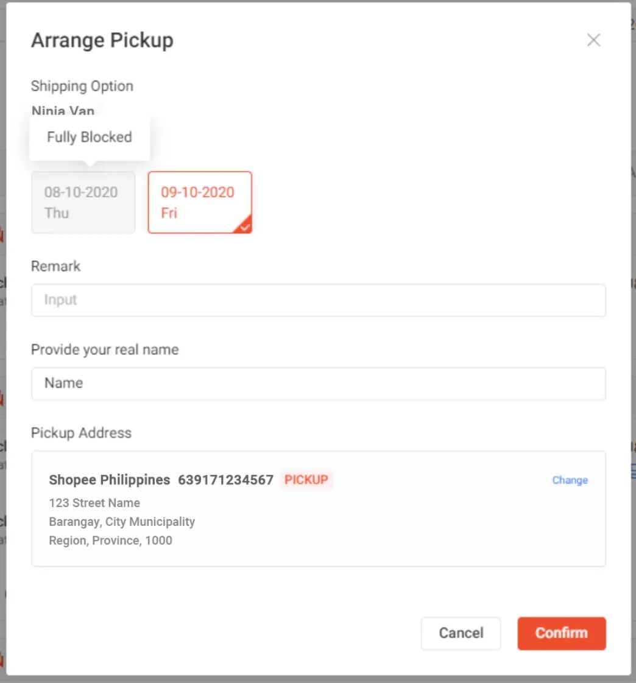Click the Region, Province, 1000 line
This screenshot has height=683, width=636.
[x=111, y=540]
